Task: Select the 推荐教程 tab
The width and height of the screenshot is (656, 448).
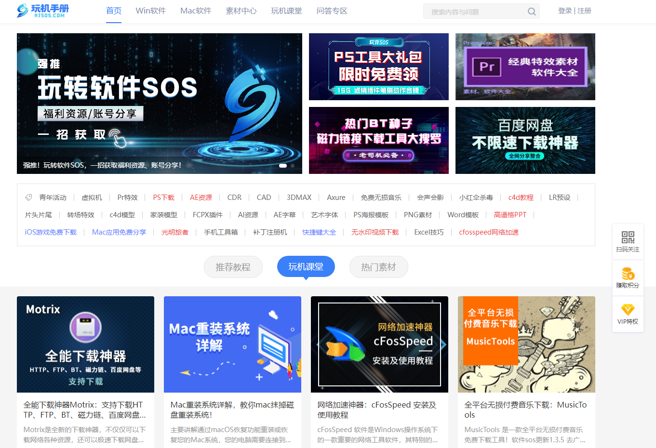Action: click(233, 267)
